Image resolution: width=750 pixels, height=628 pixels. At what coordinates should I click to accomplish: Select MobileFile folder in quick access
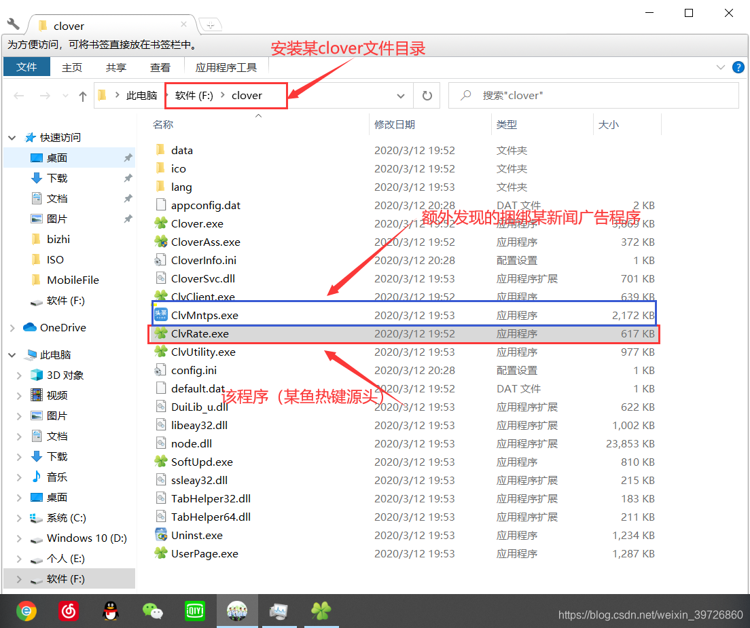(x=73, y=280)
